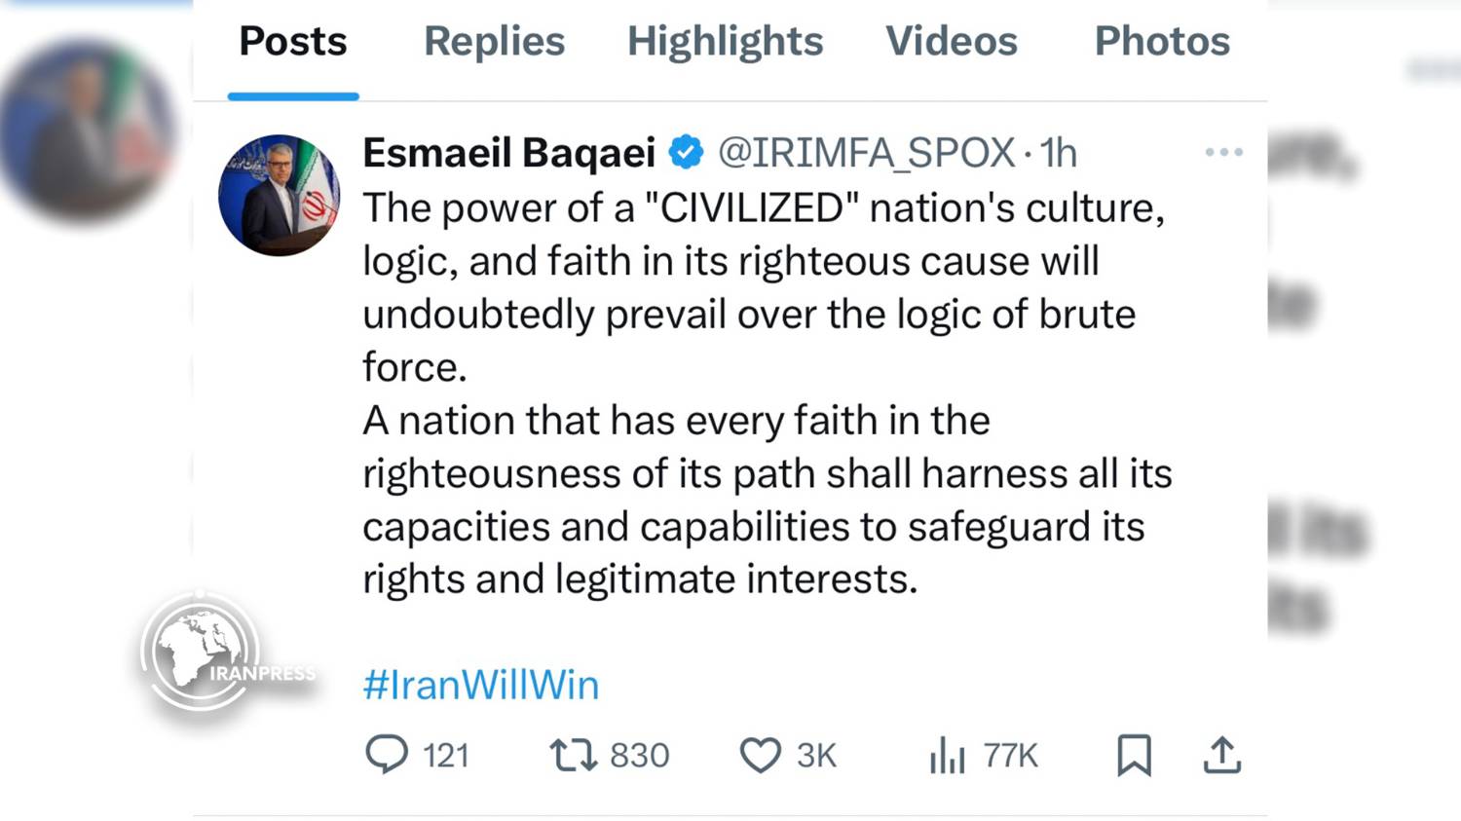1461x821 pixels.
Task: Switch to the Highlights tab
Action: pos(725,42)
